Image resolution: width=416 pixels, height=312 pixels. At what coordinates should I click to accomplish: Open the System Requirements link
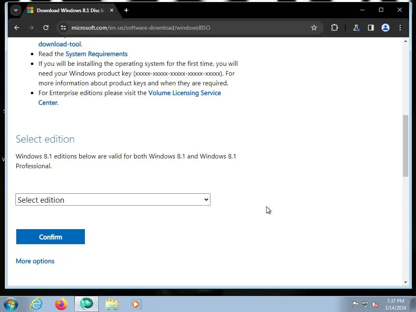(x=97, y=54)
